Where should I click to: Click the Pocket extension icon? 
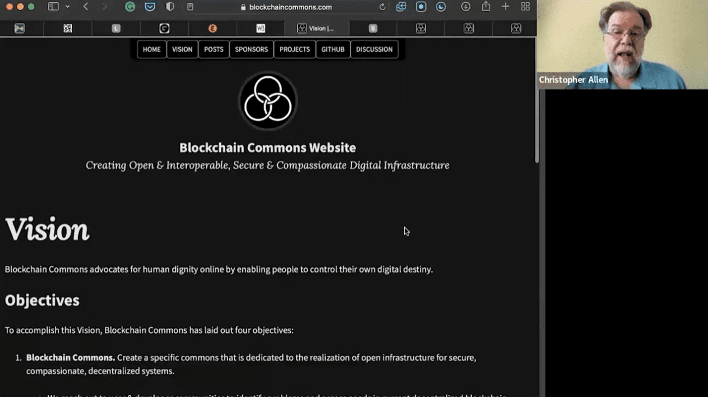(150, 7)
